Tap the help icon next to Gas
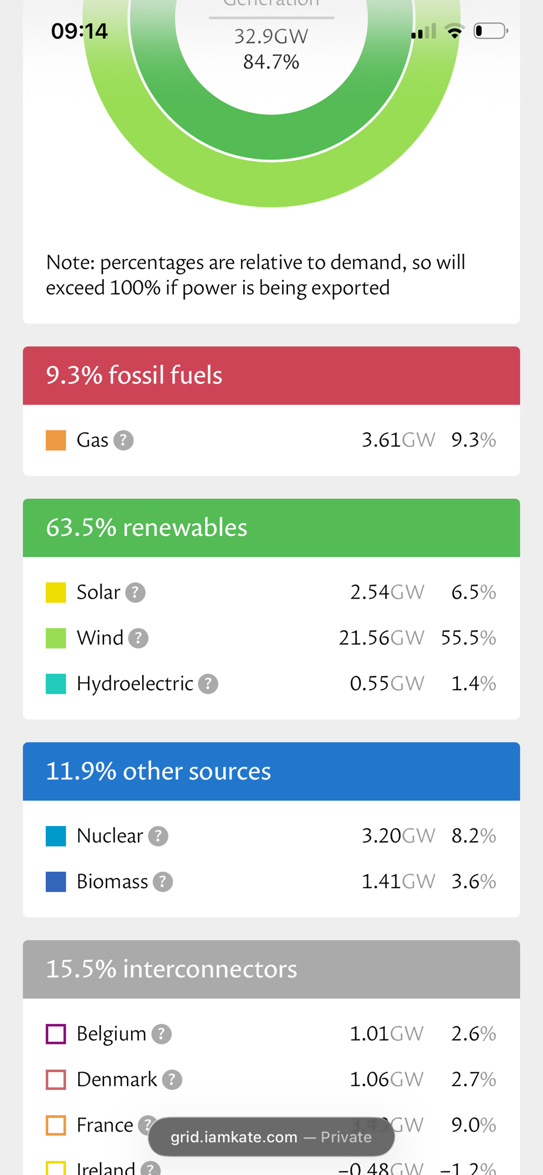This screenshot has height=1175, width=543. click(x=123, y=440)
